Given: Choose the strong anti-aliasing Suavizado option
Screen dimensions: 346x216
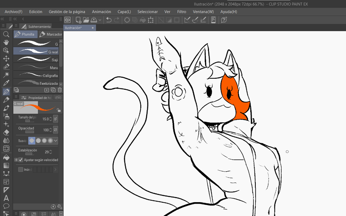Looking at the screenshot, I should click(x=50, y=141).
